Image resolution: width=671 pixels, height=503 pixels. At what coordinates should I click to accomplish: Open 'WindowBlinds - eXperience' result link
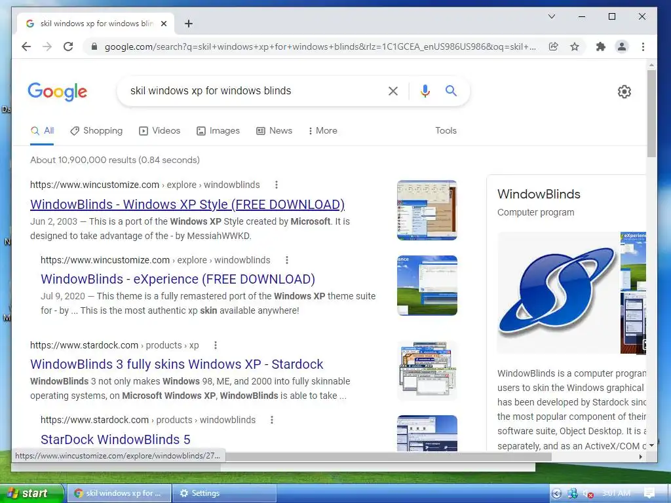pos(178,279)
